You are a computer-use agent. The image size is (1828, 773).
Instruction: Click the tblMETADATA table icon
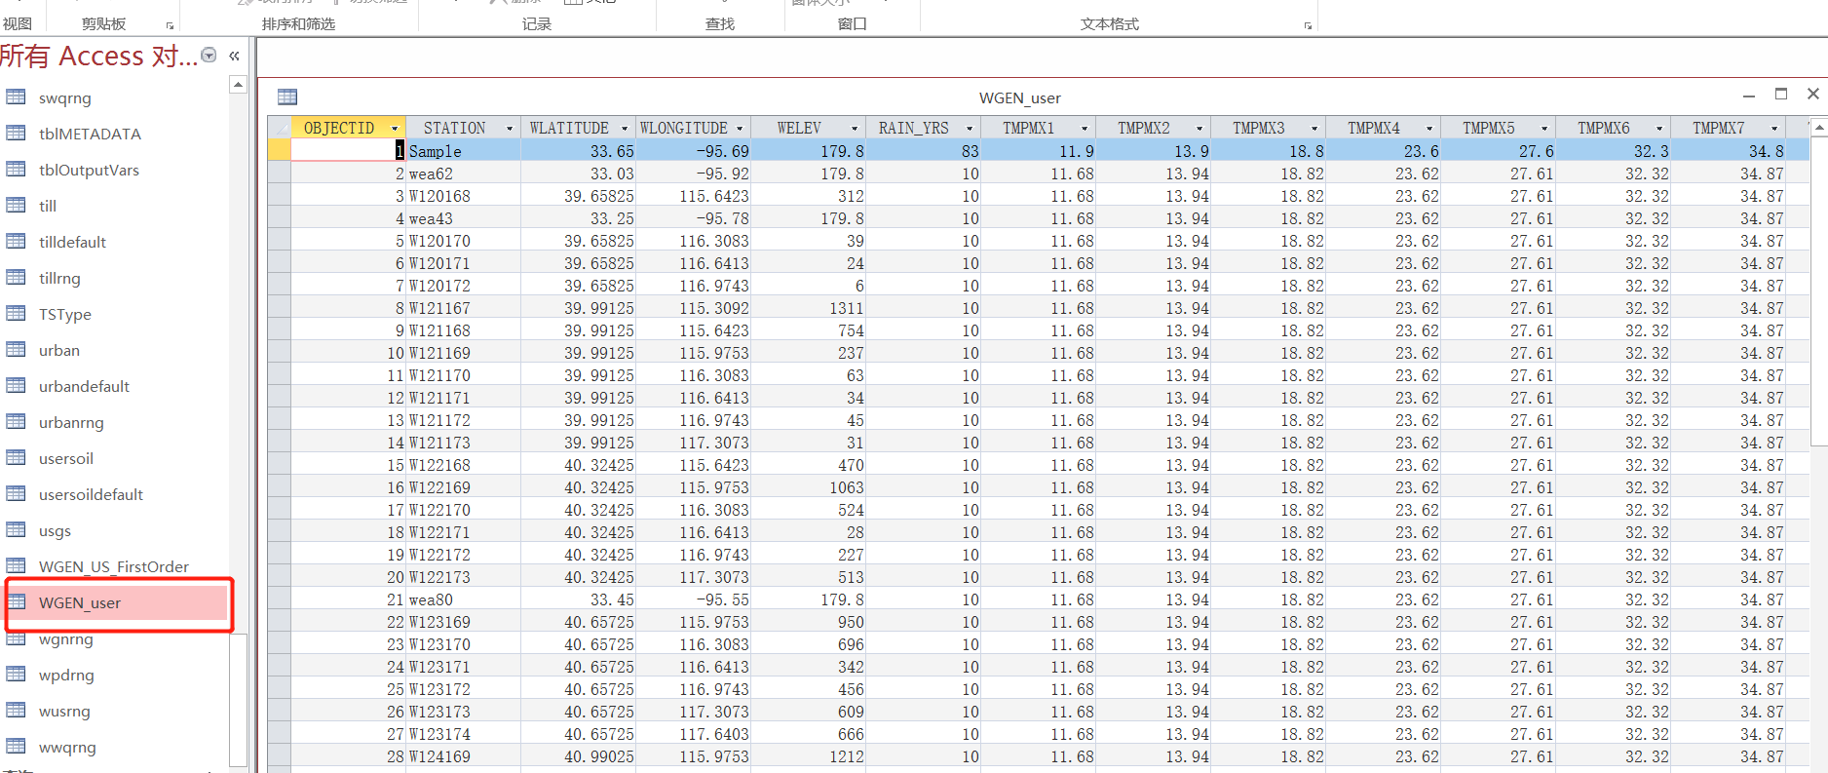[16, 134]
